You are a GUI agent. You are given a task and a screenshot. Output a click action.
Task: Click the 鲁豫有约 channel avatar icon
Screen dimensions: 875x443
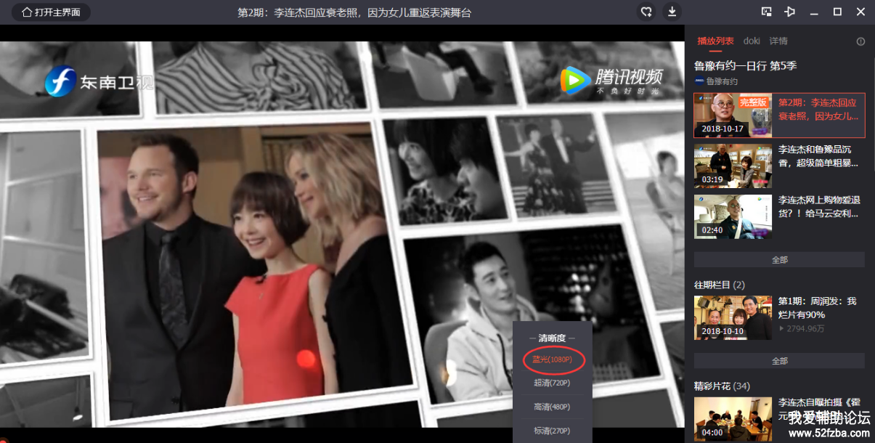699,81
